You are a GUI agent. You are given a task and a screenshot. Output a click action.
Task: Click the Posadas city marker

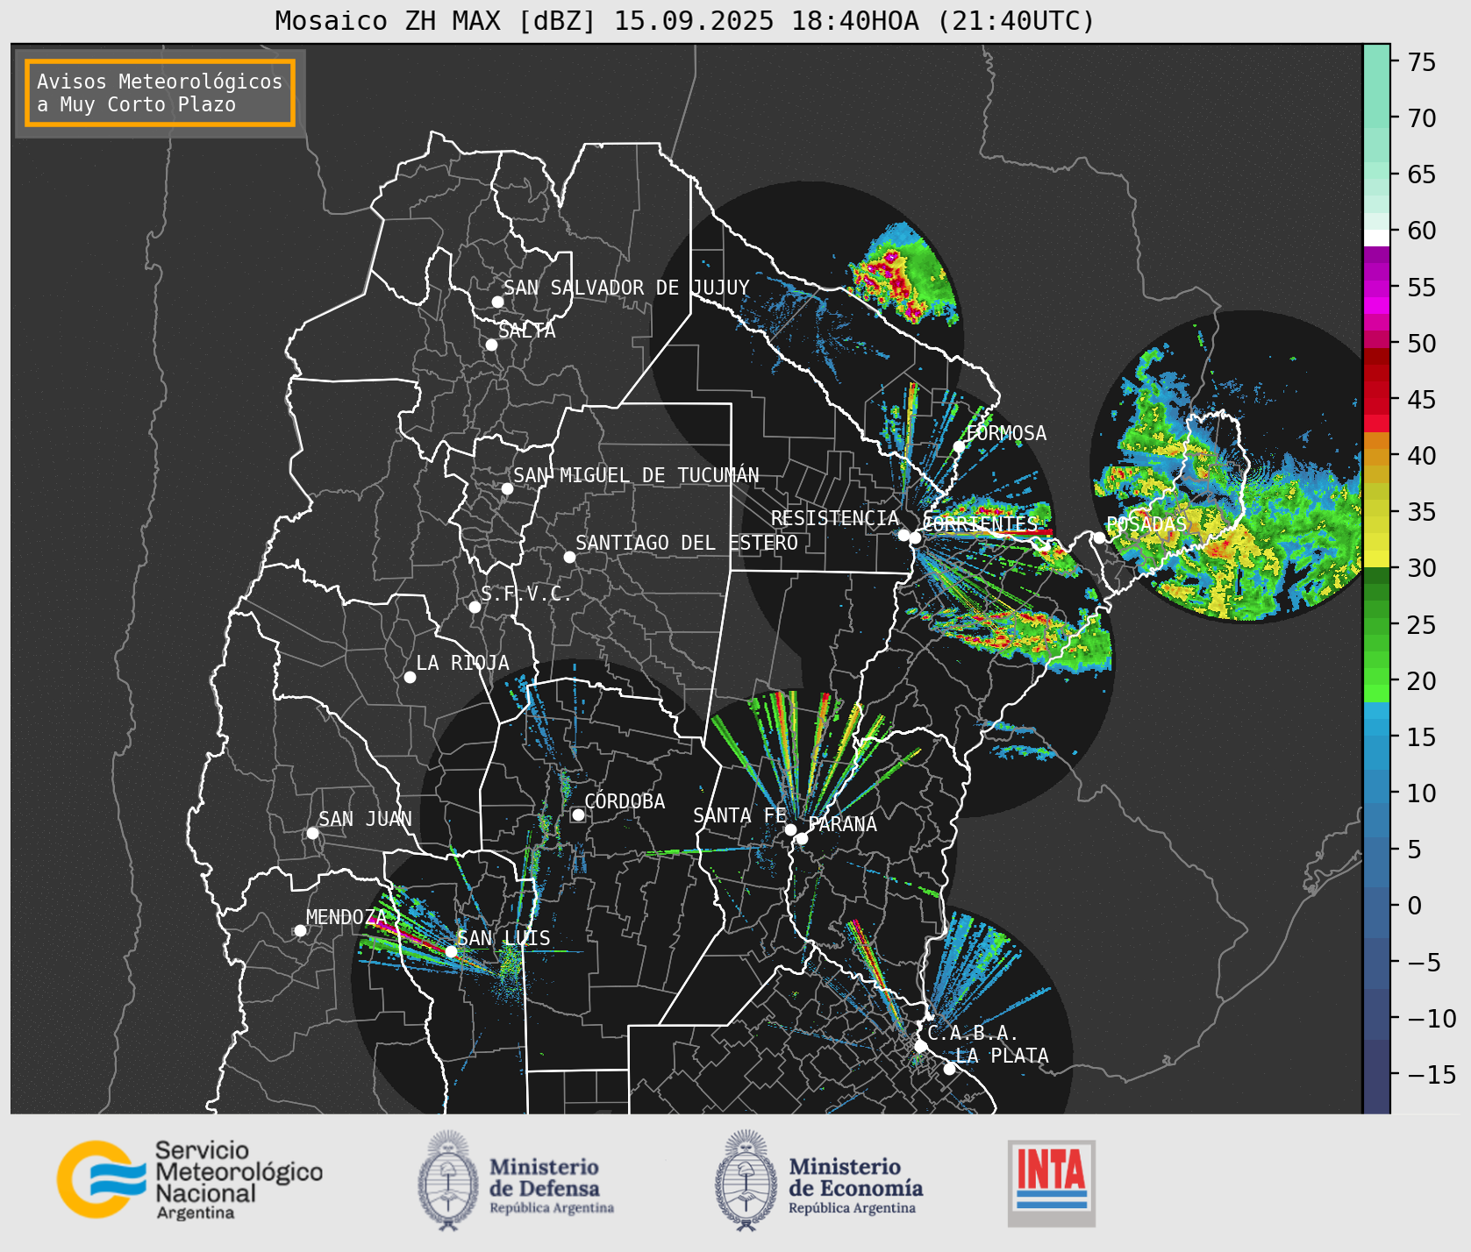(x=1099, y=537)
